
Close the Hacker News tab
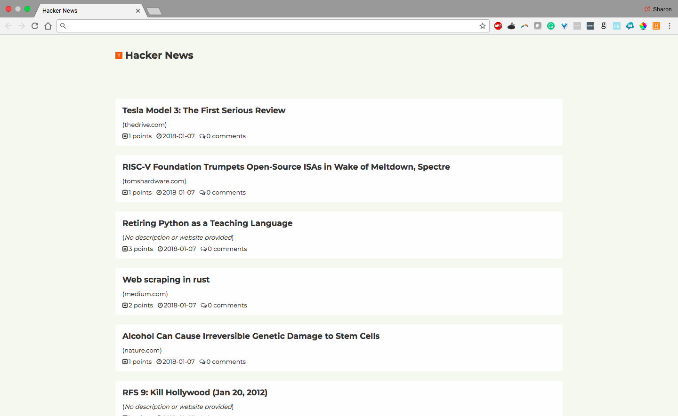point(138,11)
